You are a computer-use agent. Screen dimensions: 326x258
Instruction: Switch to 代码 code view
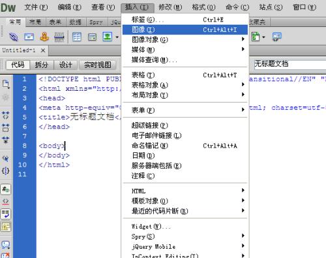point(18,65)
